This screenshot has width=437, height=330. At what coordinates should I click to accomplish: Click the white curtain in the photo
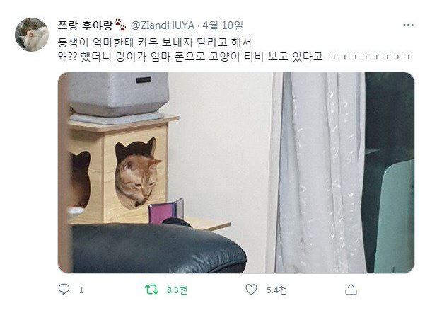(x=317, y=173)
